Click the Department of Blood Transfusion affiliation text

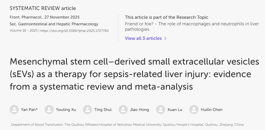point(127,125)
